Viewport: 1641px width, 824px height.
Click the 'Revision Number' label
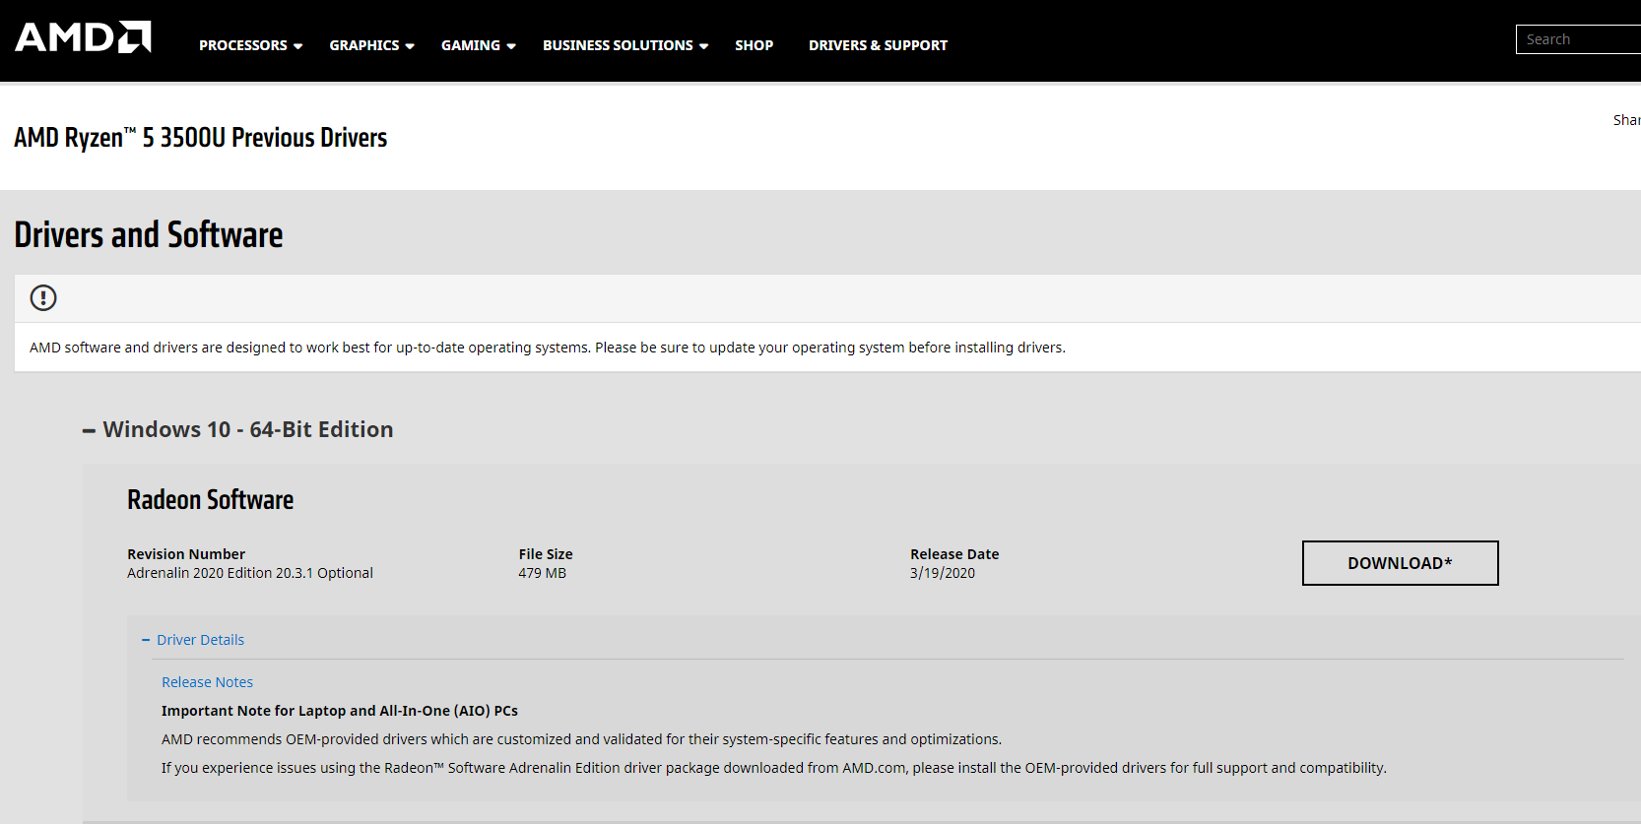[x=186, y=554]
